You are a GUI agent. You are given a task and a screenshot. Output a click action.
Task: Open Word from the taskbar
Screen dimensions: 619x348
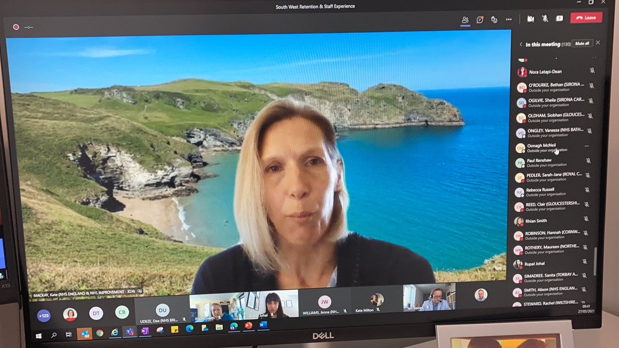click(x=263, y=324)
